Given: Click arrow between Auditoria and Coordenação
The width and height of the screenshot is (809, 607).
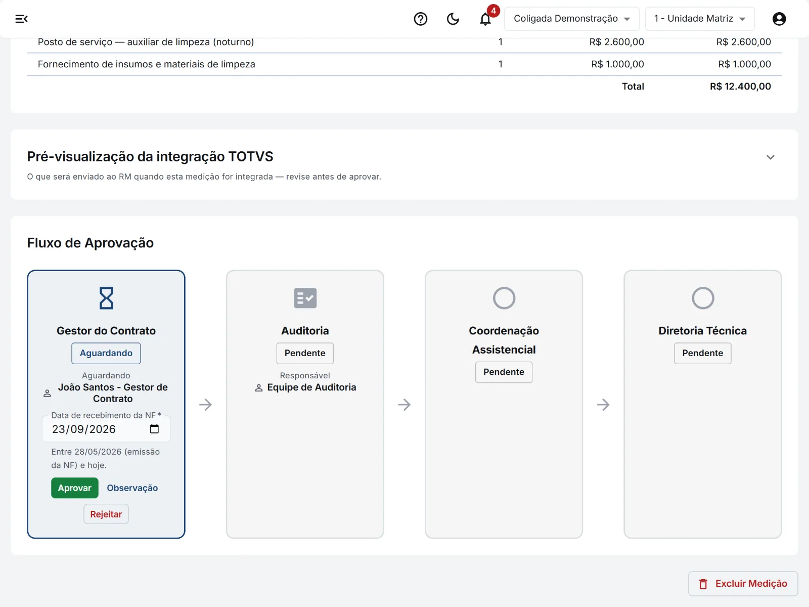Looking at the screenshot, I should [404, 405].
